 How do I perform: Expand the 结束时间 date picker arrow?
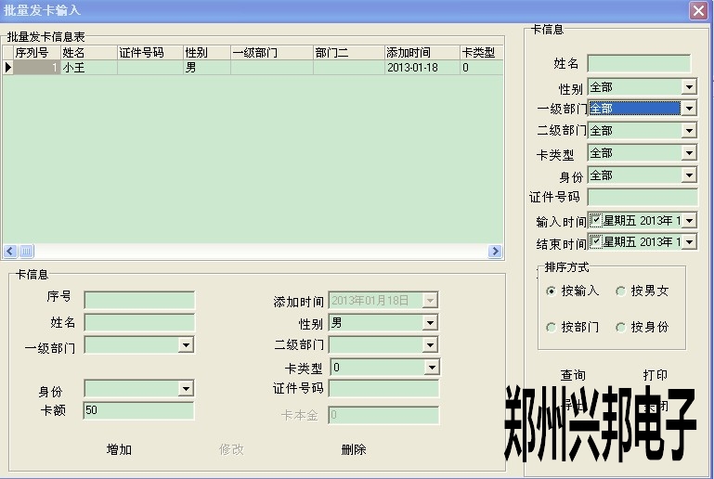pyautogui.click(x=690, y=241)
